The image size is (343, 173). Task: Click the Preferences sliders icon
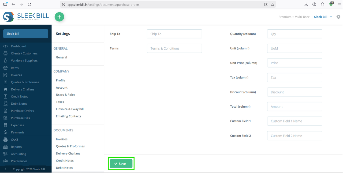coord(5,161)
